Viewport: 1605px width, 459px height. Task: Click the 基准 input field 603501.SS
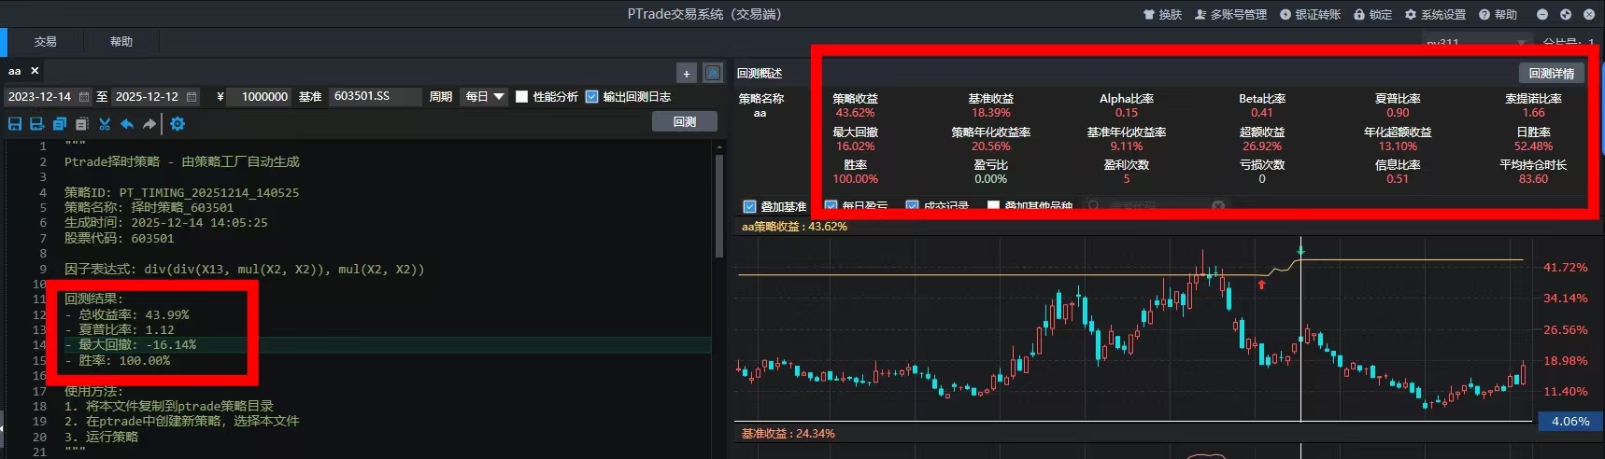374,97
